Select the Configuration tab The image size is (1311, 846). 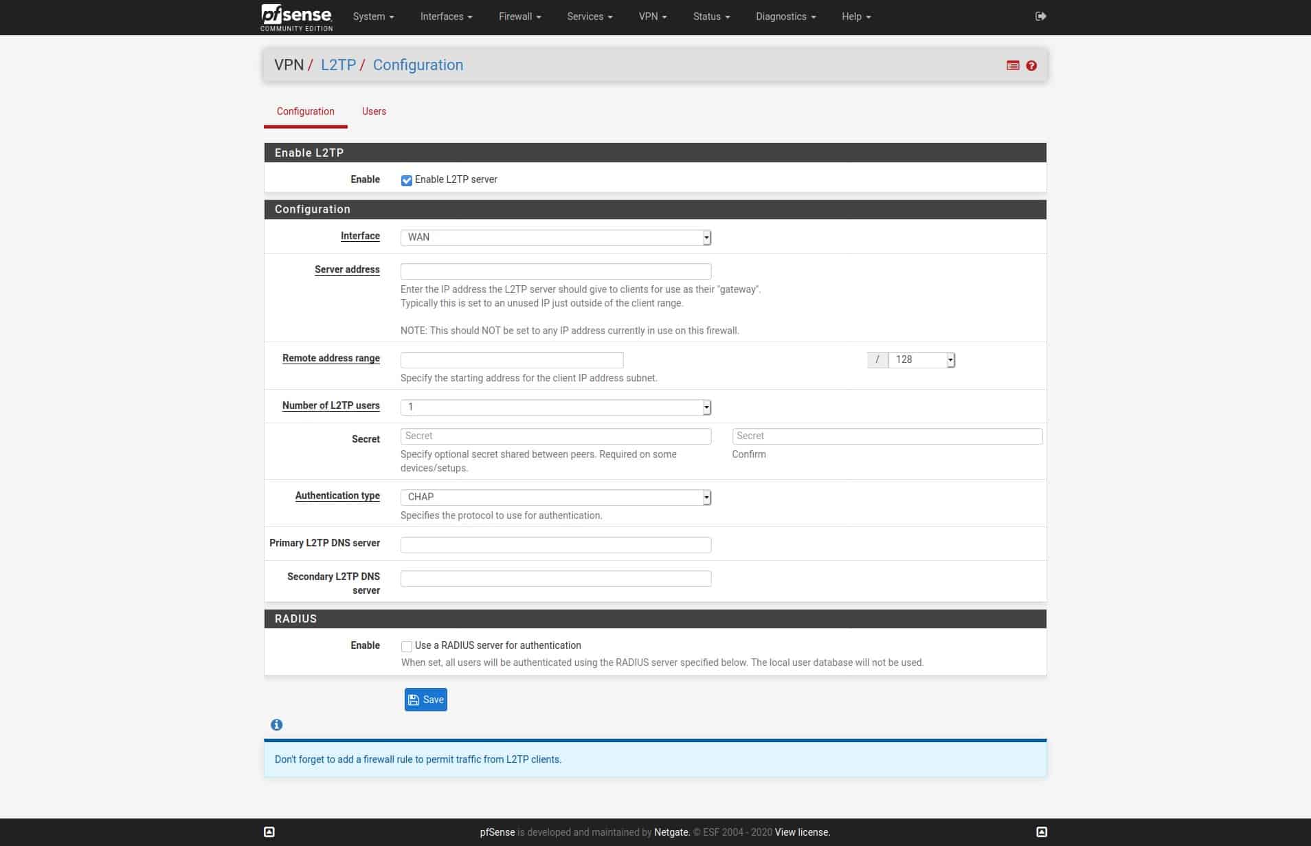pos(306,111)
